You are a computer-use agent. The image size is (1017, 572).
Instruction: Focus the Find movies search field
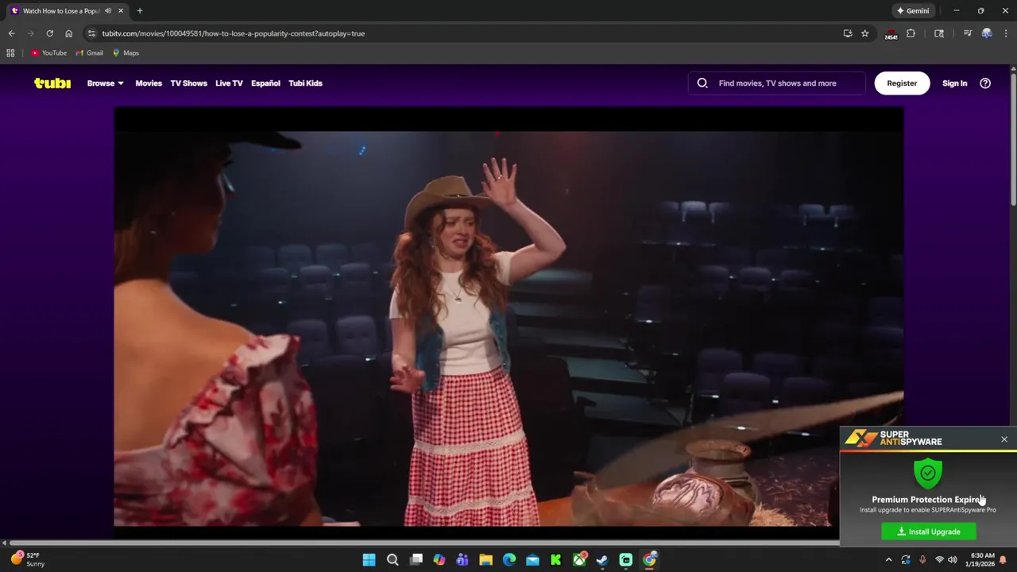point(777,83)
